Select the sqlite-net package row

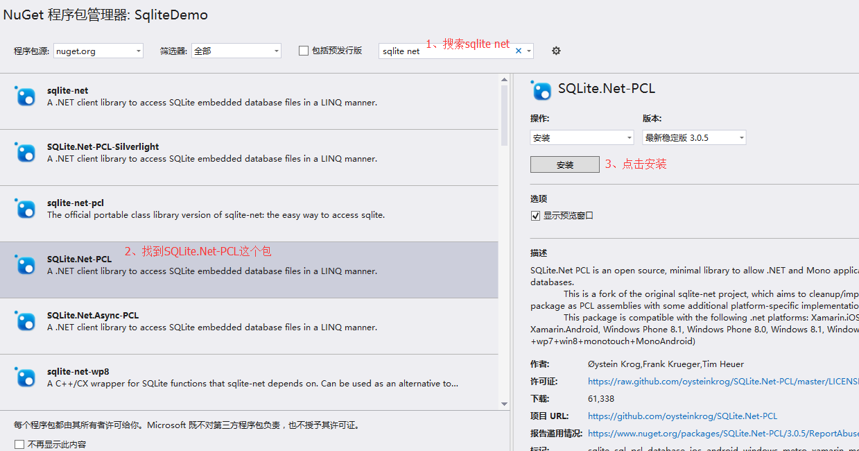[249, 101]
